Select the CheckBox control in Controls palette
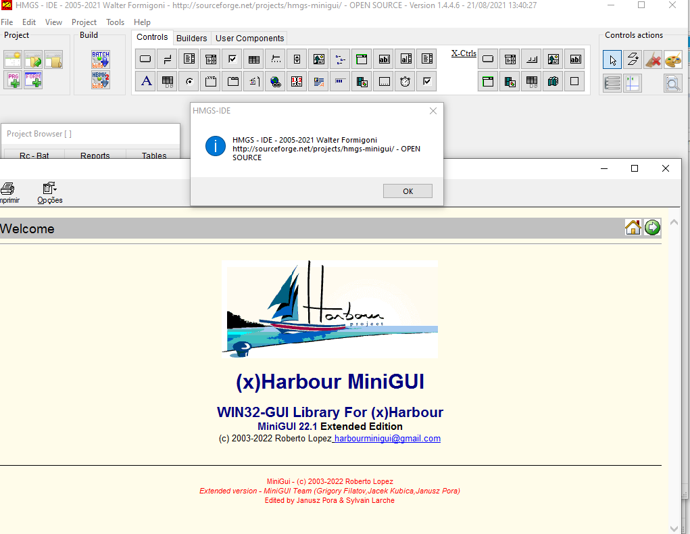This screenshot has height=534, width=690. tap(232, 59)
